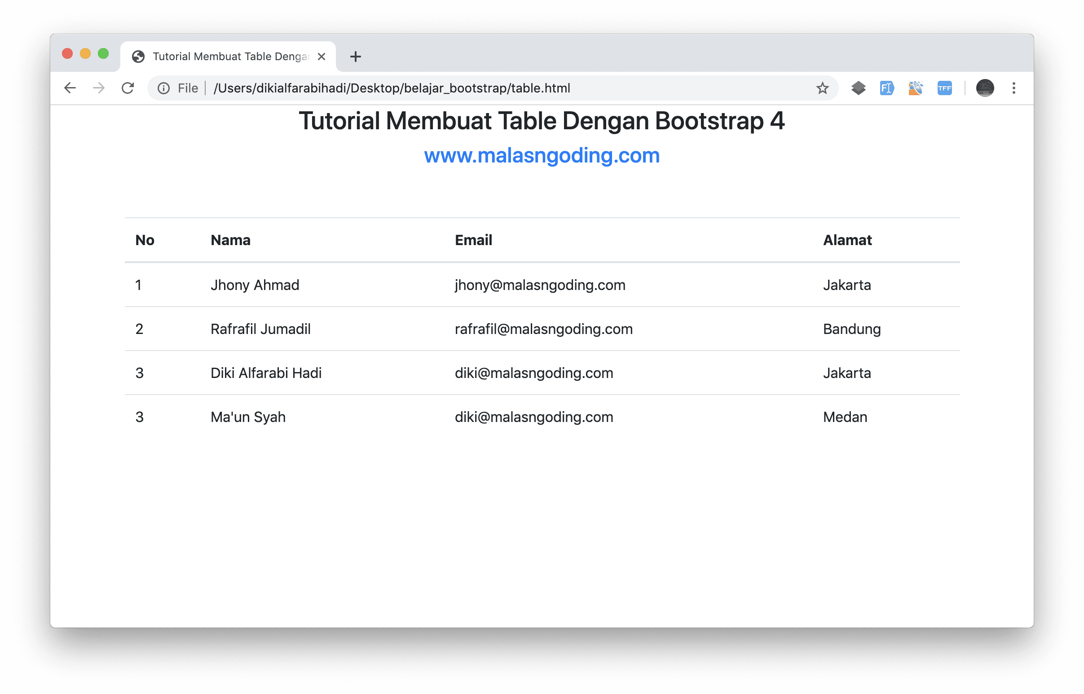Open the Chrome profile avatar
The image size is (1084, 694).
click(x=985, y=88)
